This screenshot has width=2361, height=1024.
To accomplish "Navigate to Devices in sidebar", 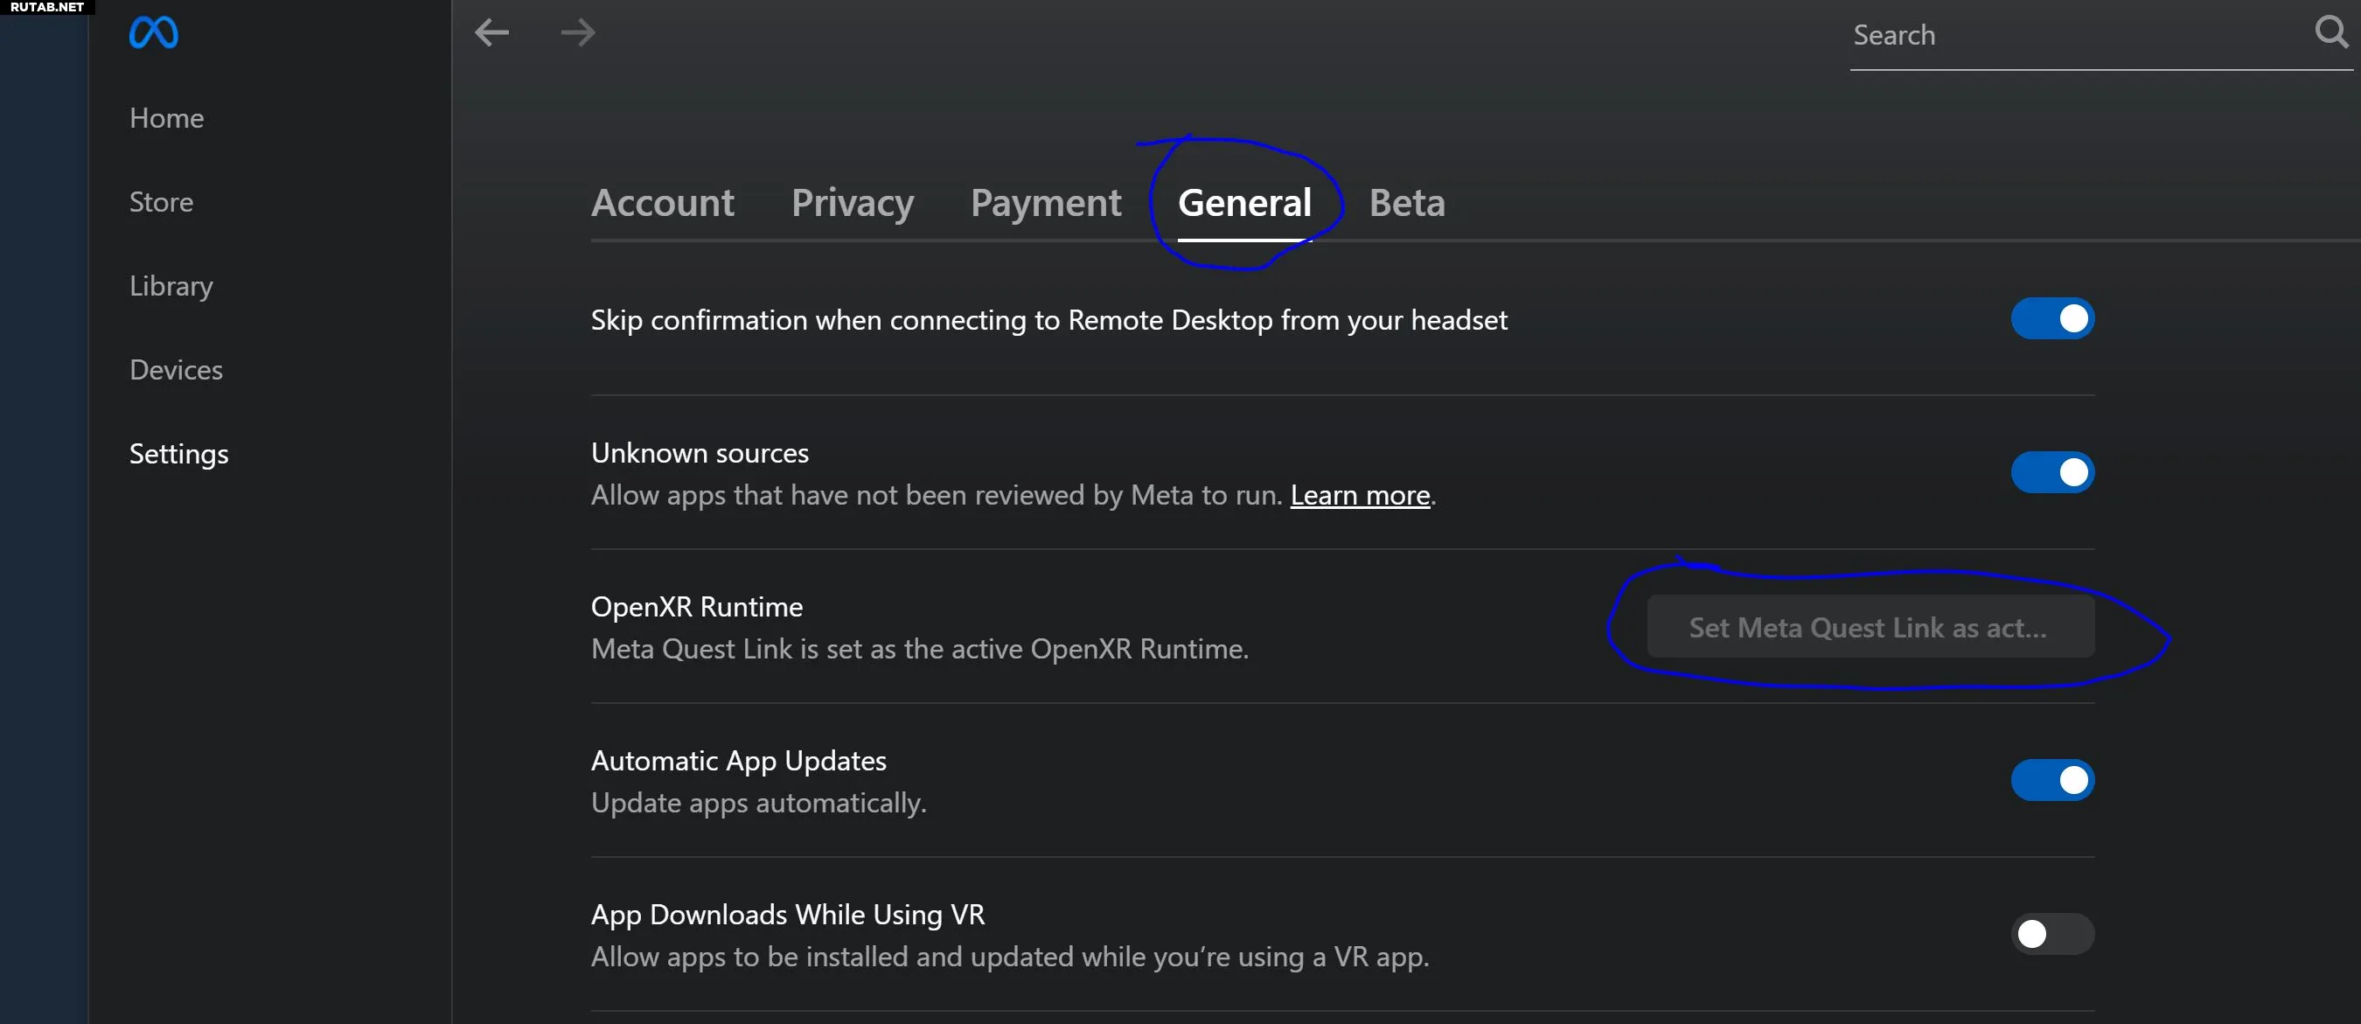I will click(x=176, y=371).
